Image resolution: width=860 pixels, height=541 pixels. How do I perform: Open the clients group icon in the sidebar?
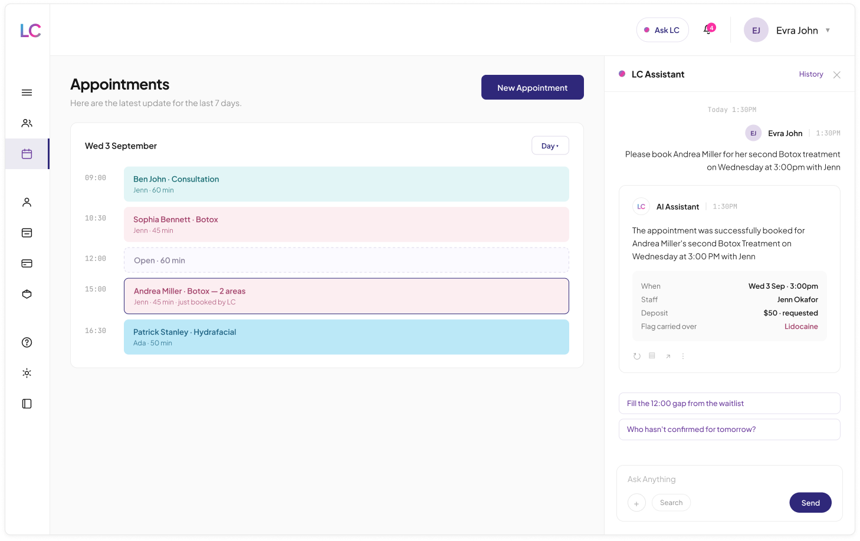(27, 123)
